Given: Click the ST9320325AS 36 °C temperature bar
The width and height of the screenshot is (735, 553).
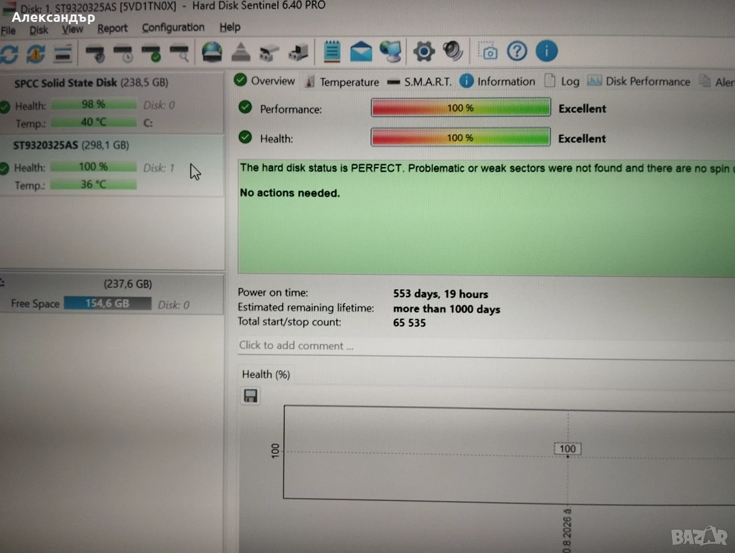Looking at the screenshot, I should point(94,184).
